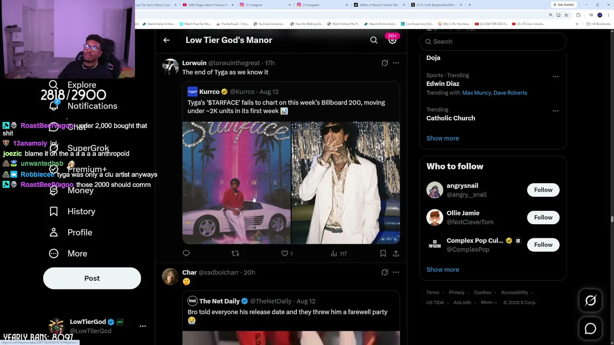Open Notifications in sidebar

tap(84, 106)
